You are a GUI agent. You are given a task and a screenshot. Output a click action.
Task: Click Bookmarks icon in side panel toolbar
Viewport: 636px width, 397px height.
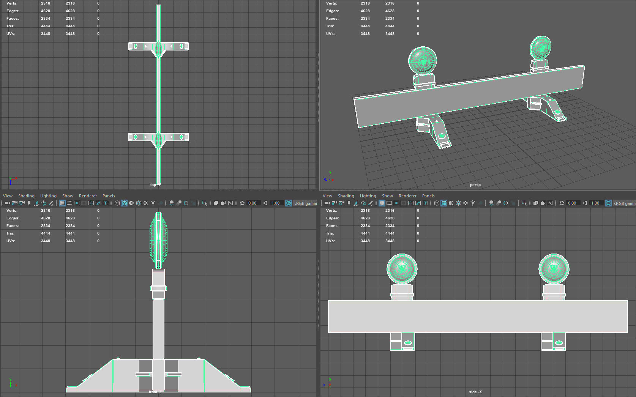click(349, 203)
